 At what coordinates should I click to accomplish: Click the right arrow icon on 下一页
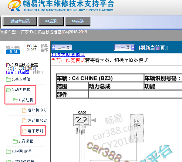[x=133, y=47]
